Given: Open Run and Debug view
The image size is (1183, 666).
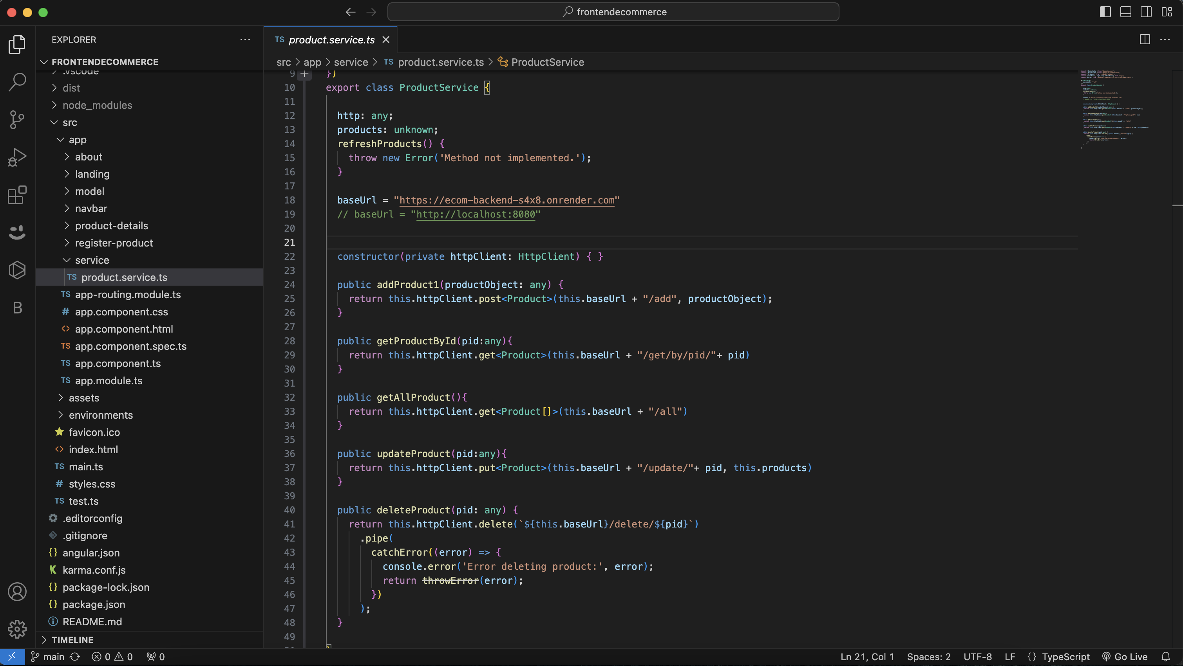Looking at the screenshot, I should click(18, 157).
